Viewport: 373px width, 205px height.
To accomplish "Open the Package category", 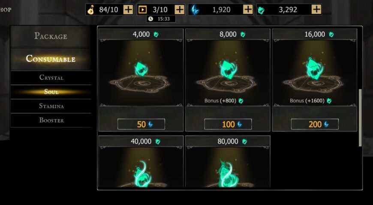I will tap(51, 36).
